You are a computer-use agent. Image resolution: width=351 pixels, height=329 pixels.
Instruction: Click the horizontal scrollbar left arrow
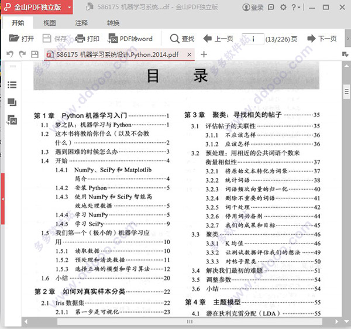(x=26, y=321)
